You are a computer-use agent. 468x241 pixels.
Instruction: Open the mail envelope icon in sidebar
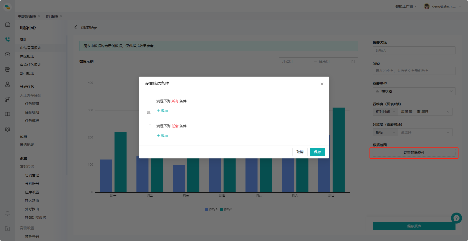(7, 54)
